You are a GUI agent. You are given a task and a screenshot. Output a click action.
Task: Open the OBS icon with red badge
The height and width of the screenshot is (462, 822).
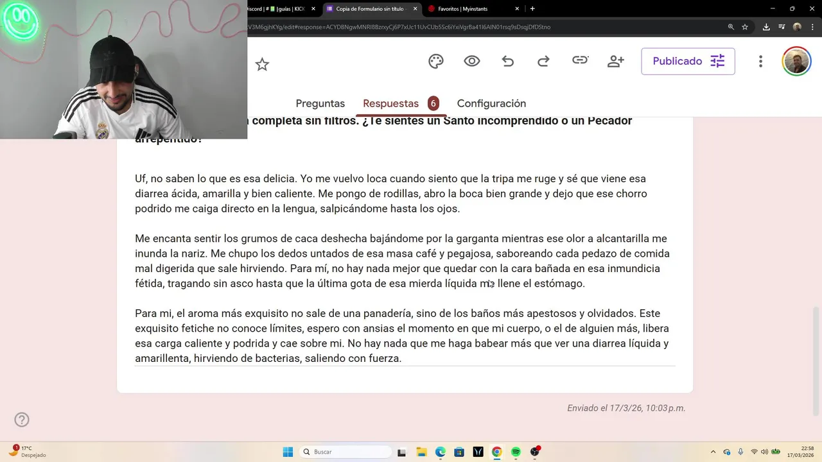(535, 452)
